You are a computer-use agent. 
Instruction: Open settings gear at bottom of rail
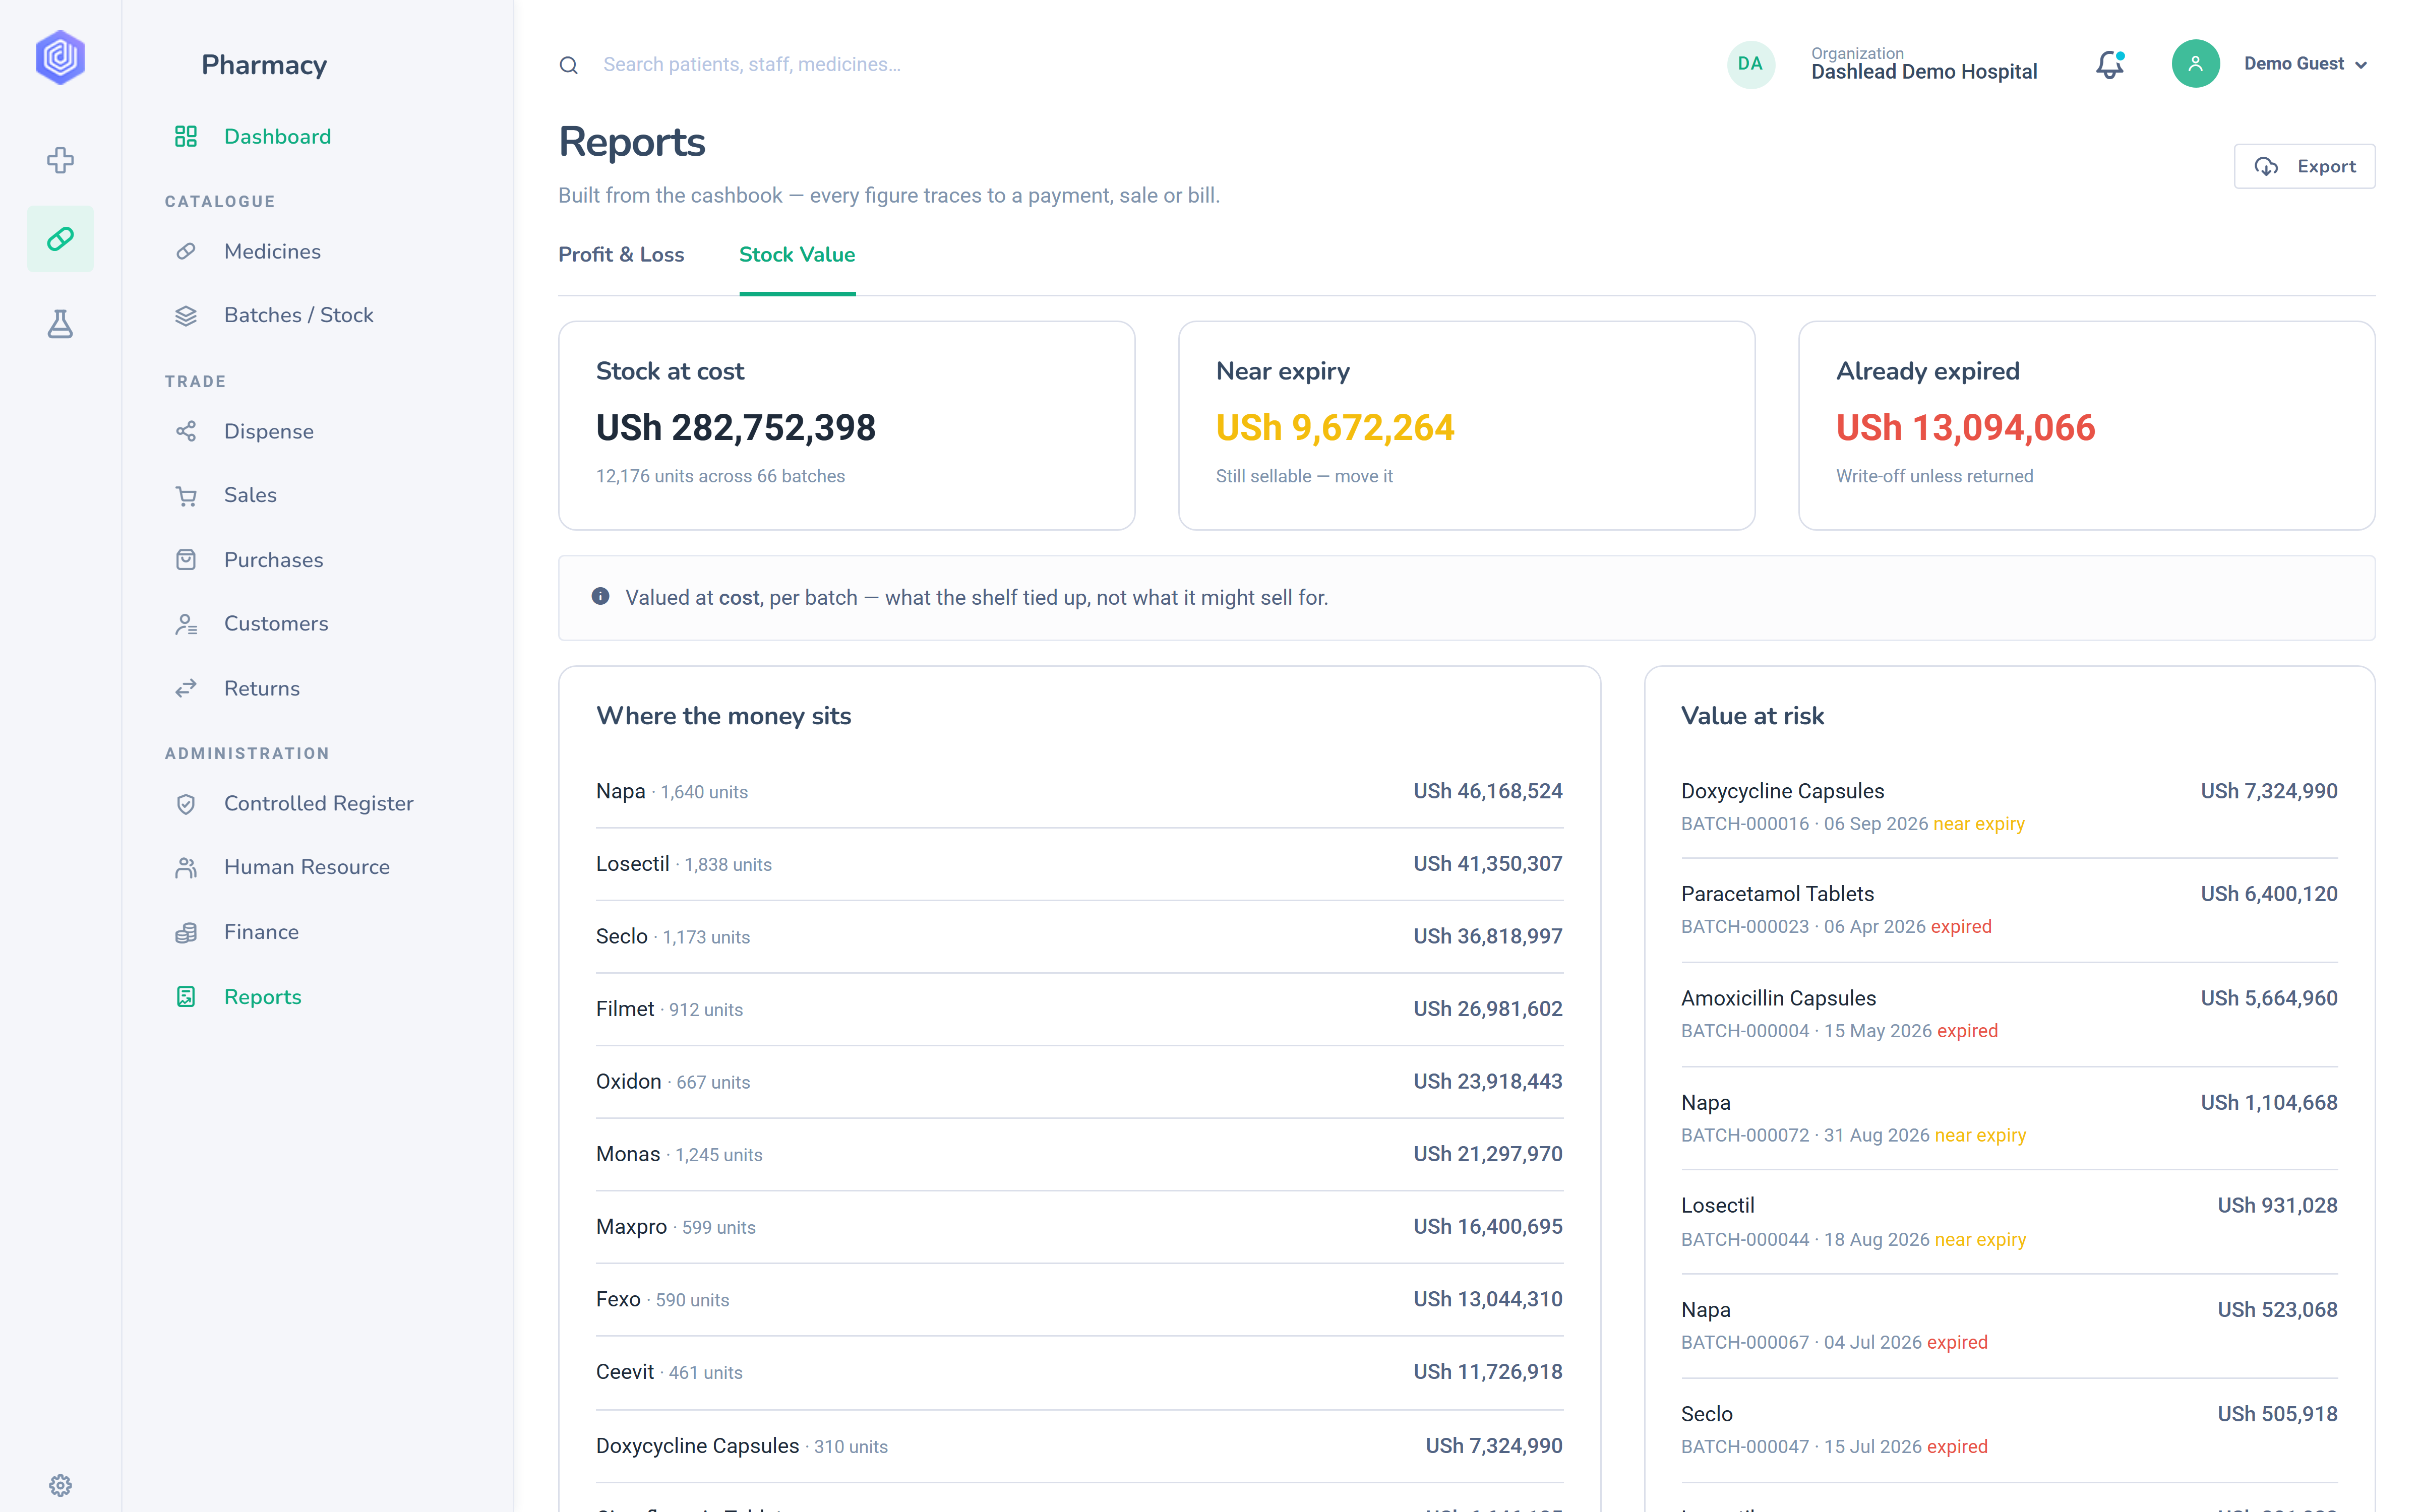[x=60, y=1485]
